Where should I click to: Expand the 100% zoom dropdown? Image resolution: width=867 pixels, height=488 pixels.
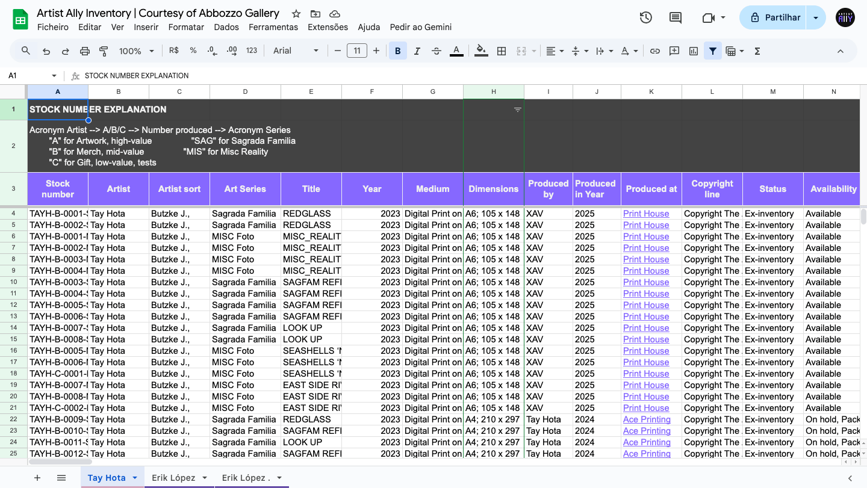click(x=136, y=51)
